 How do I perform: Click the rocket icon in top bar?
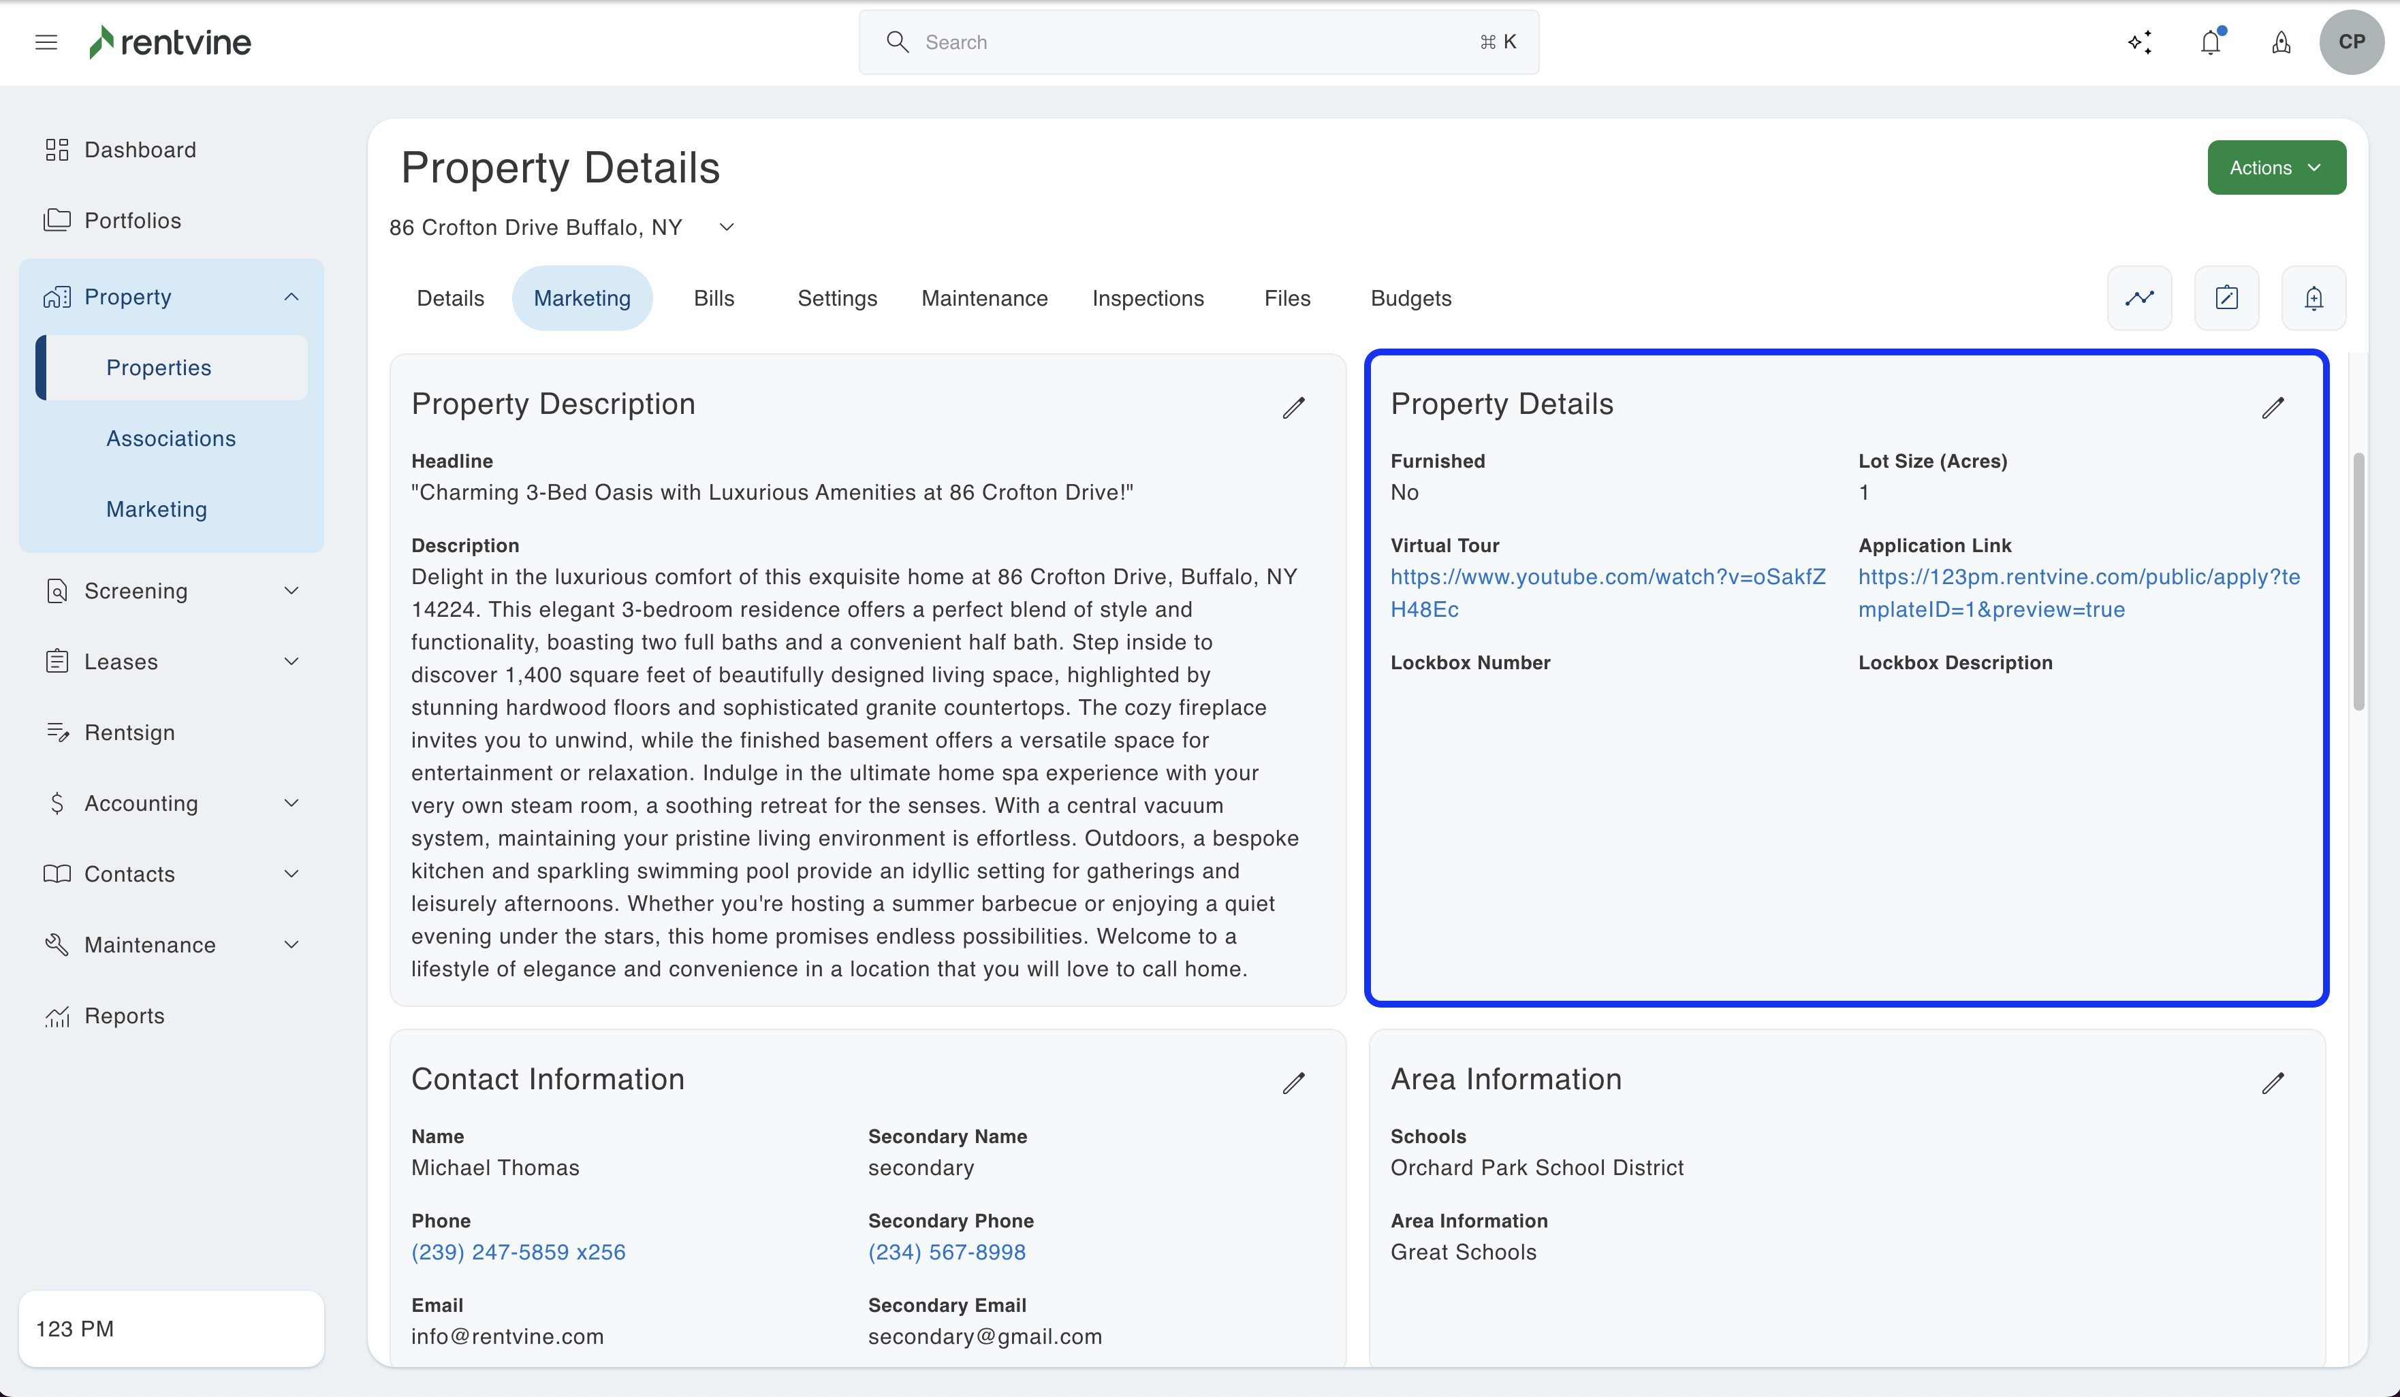pyautogui.click(x=2281, y=42)
